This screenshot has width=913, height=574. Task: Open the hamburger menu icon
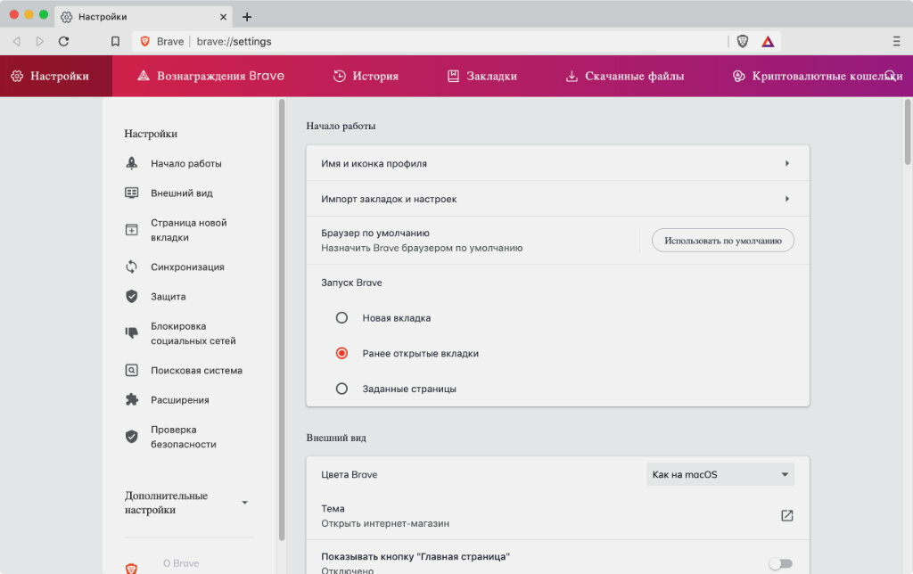tap(896, 41)
